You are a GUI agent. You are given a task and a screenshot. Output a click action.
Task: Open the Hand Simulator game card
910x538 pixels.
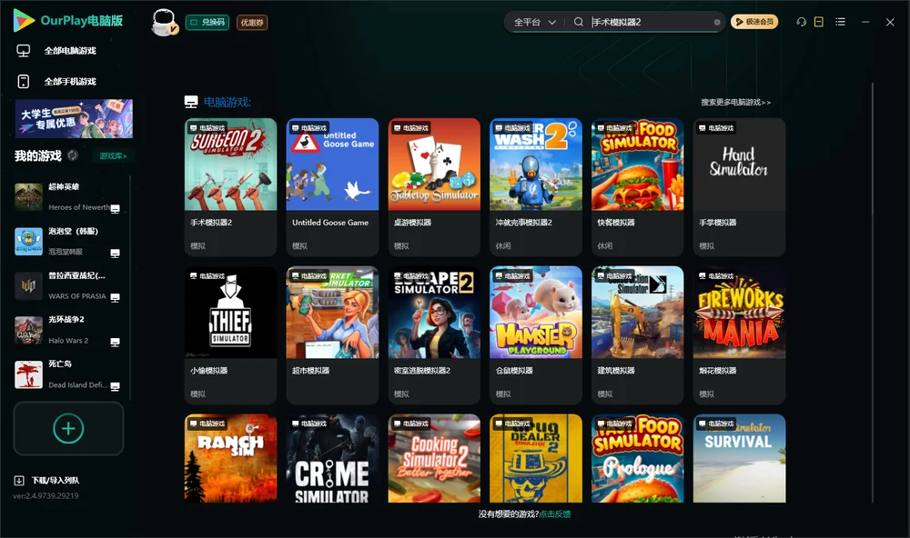tap(739, 186)
